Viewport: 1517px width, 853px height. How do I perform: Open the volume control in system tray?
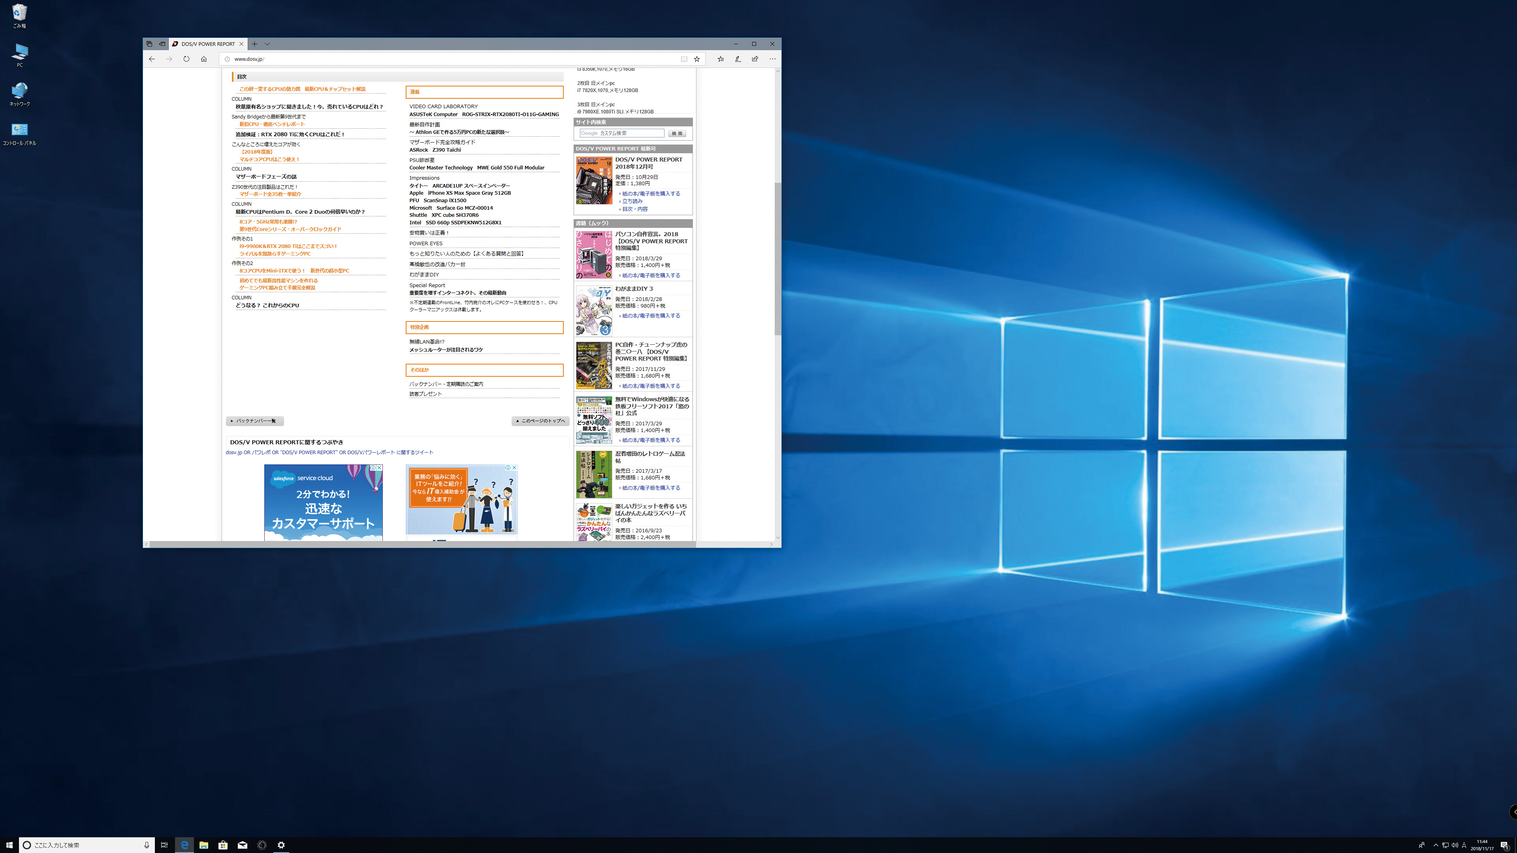click(x=1455, y=845)
